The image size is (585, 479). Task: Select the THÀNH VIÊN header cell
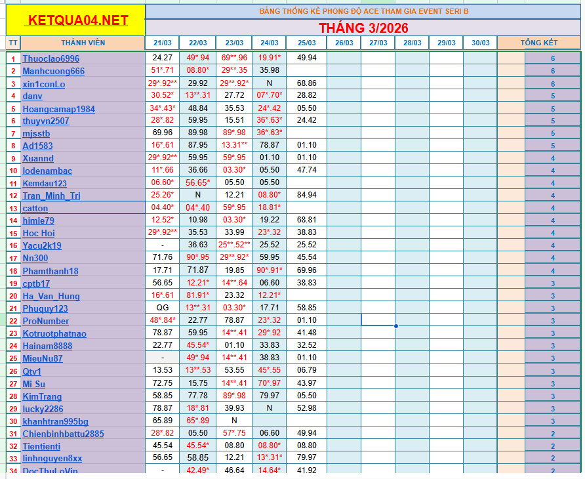(x=83, y=43)
